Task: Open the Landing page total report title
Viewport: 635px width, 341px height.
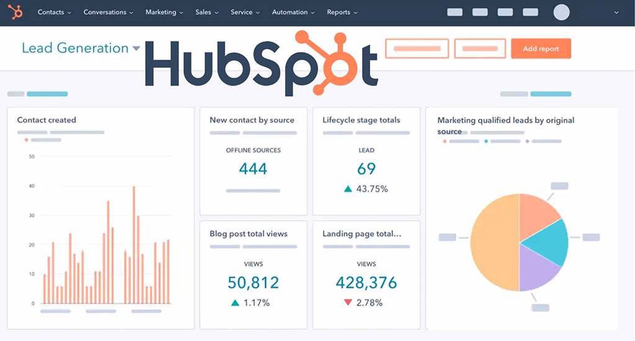Action: tap(362, 234)
